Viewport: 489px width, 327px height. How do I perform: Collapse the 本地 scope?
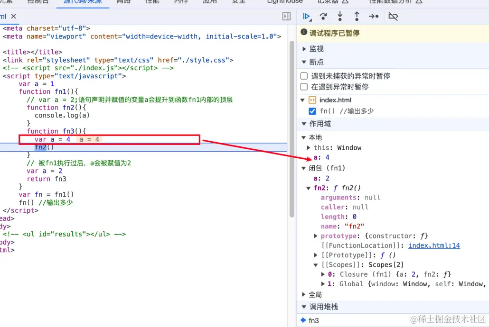(304, 137)
